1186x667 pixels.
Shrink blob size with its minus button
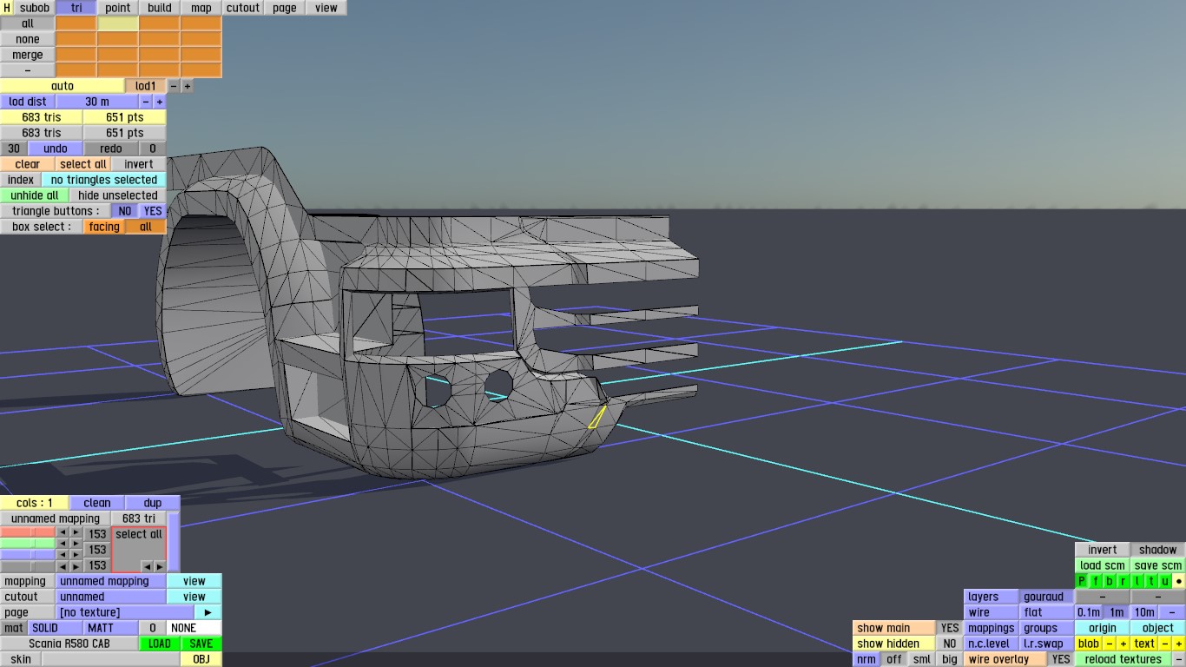(1110, 644)
